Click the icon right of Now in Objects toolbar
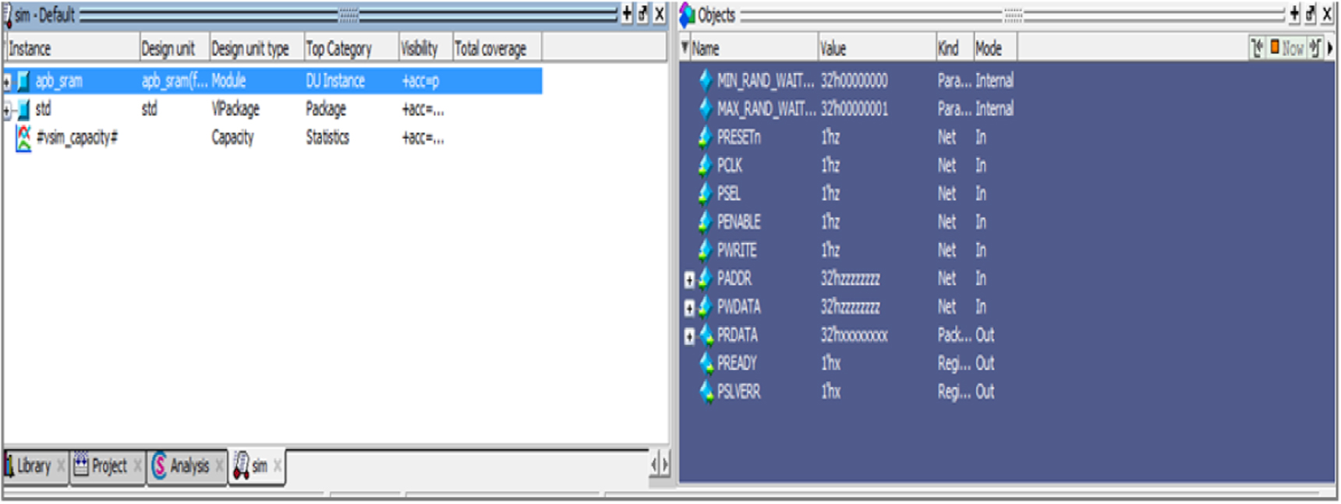This screenshot has height=504, width=1341. pyautogui.click(x=1315, y=48)
